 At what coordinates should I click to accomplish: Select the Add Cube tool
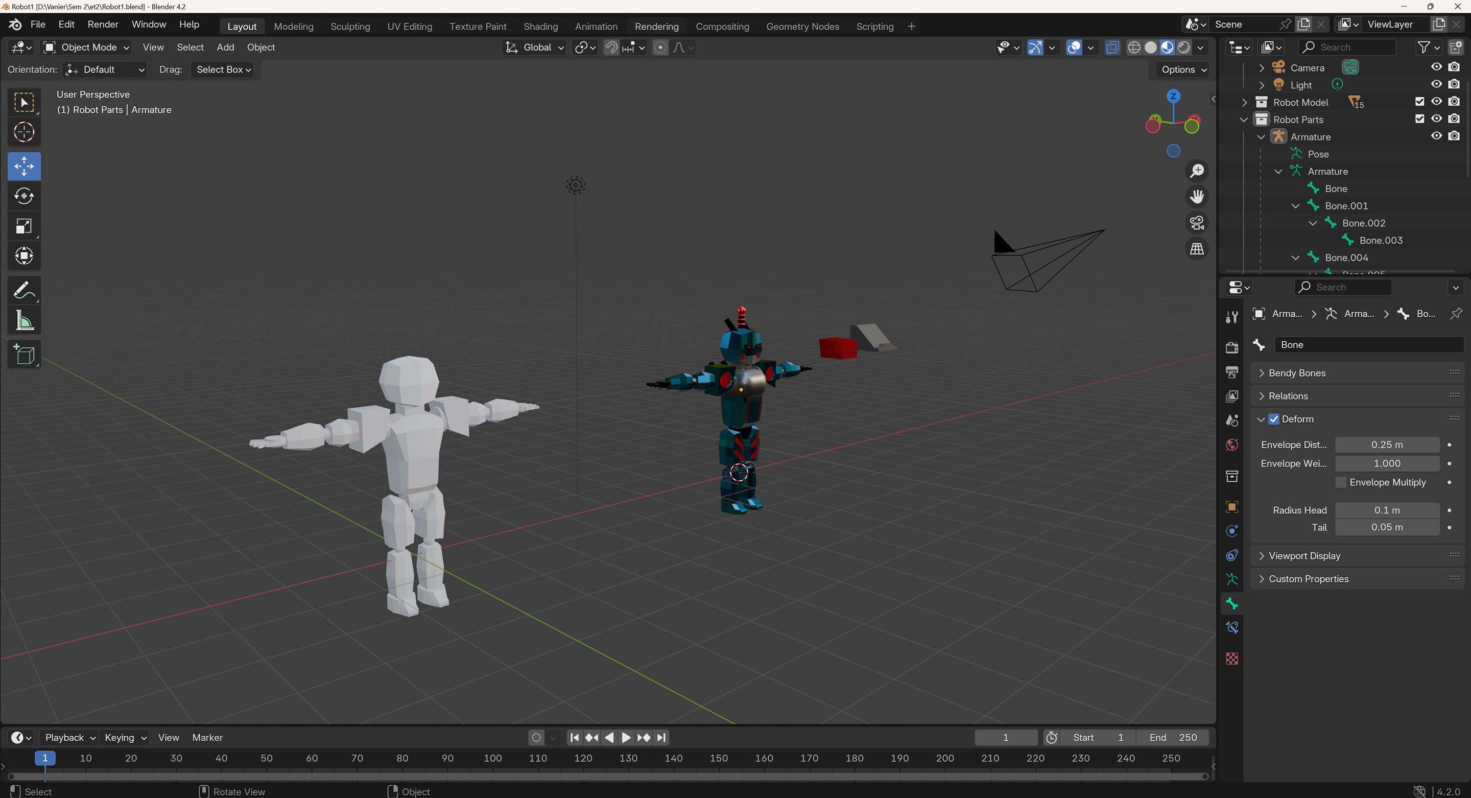(24, 354)
